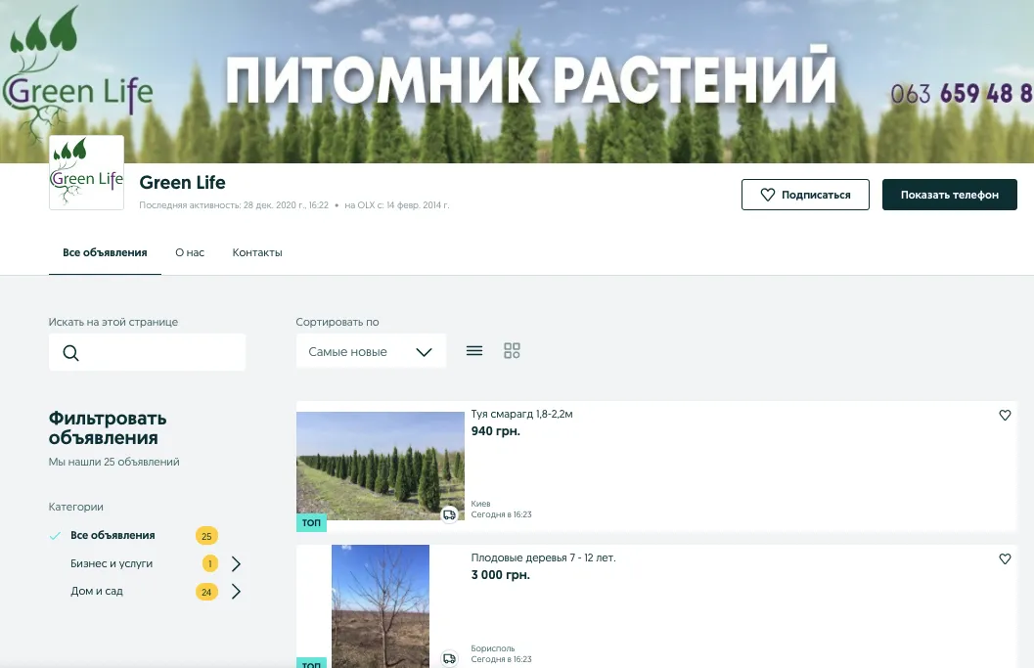This screenshot has width=1034, height=668.
Task: Select Бизнес и услуги category
Action: tap(112, 563)
